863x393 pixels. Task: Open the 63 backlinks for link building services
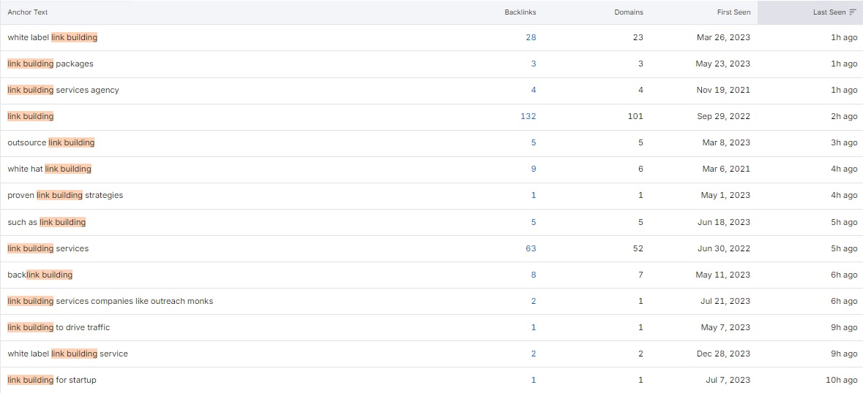[x=531, y=248]
